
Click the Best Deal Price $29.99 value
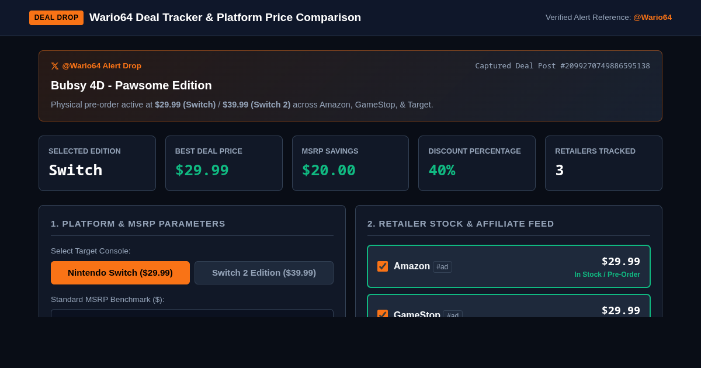pos(202,170)
